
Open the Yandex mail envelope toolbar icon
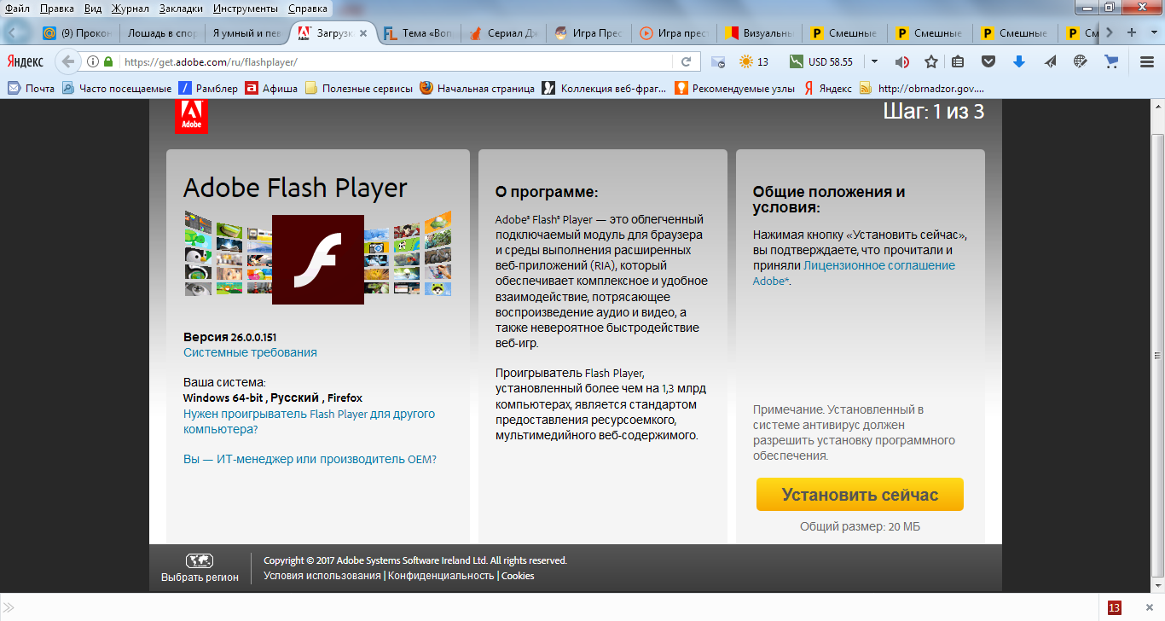[718, 61]
